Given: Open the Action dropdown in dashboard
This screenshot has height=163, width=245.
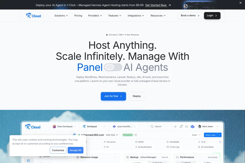Looking at the screenshot, I should [196, 135].
